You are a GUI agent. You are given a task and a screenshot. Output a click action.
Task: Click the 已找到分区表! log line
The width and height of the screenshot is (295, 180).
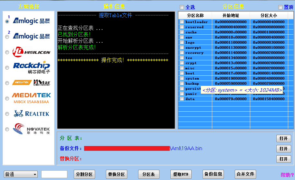pyautogui.click(x=74, y=34)
